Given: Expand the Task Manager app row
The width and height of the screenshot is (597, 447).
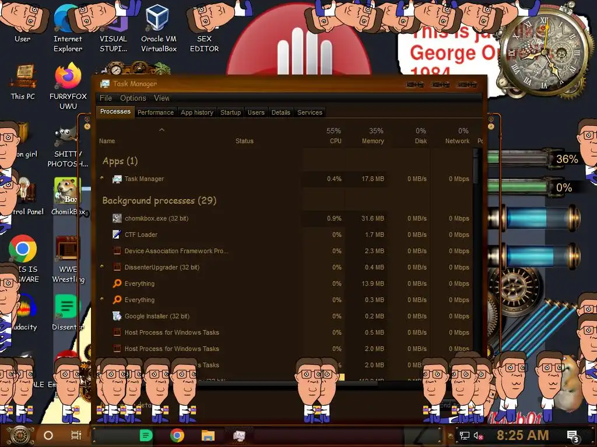Looking at the screenshot, I should coord(102,178).
